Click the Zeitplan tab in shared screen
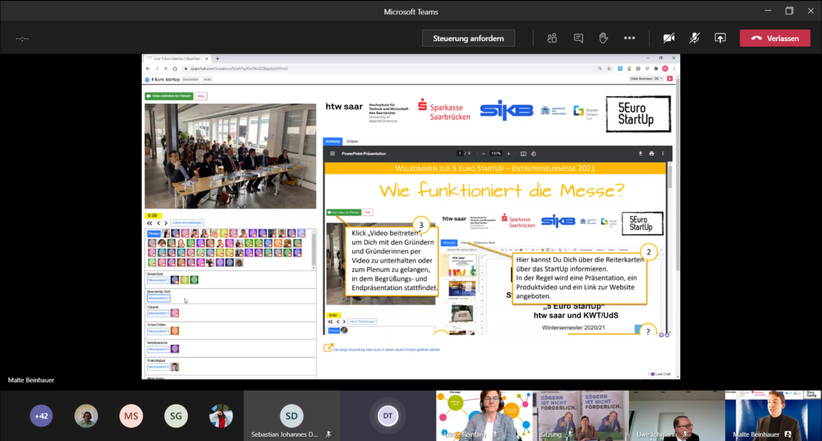This screenshot has width=822, height=441. tap(353, 141)
